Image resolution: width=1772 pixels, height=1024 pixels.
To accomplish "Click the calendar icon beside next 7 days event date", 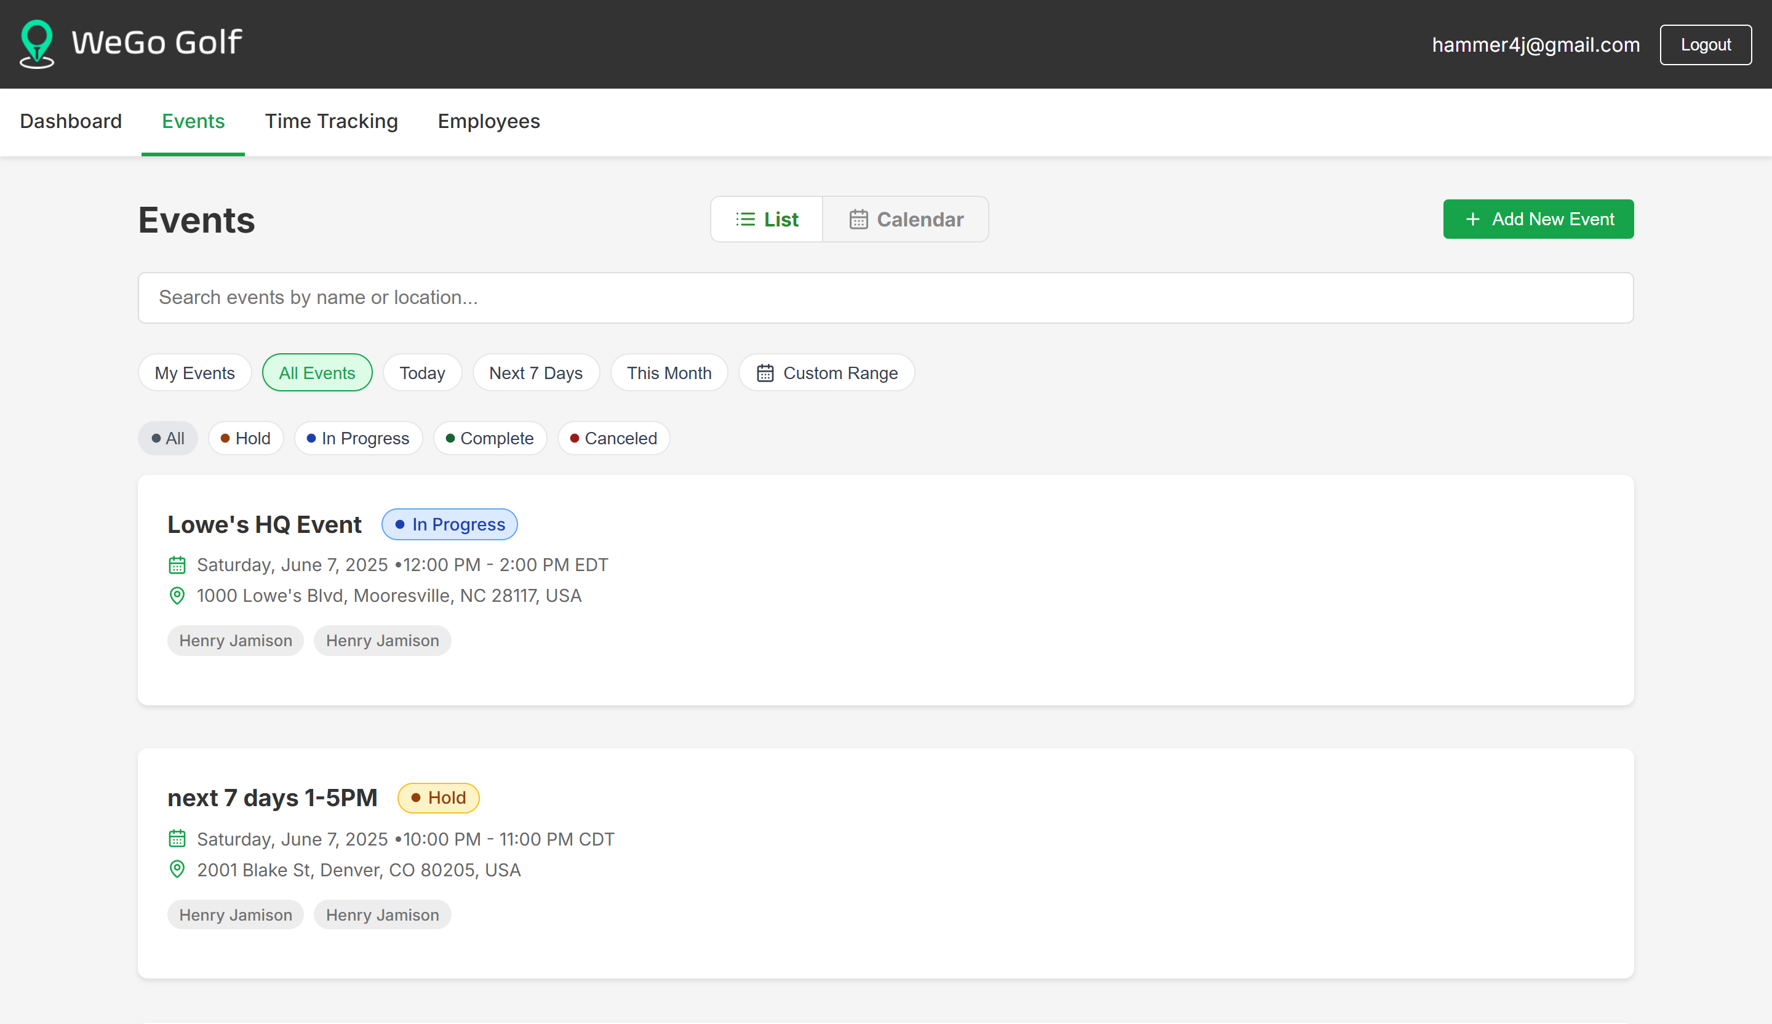I will (177, 838).
